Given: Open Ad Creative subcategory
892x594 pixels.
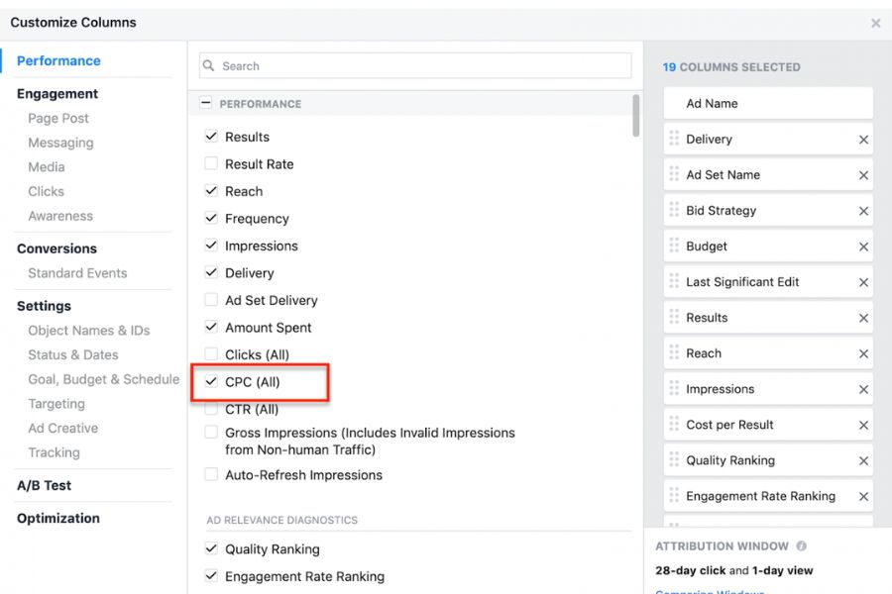Looking at the screenshot, I should 63,429.
